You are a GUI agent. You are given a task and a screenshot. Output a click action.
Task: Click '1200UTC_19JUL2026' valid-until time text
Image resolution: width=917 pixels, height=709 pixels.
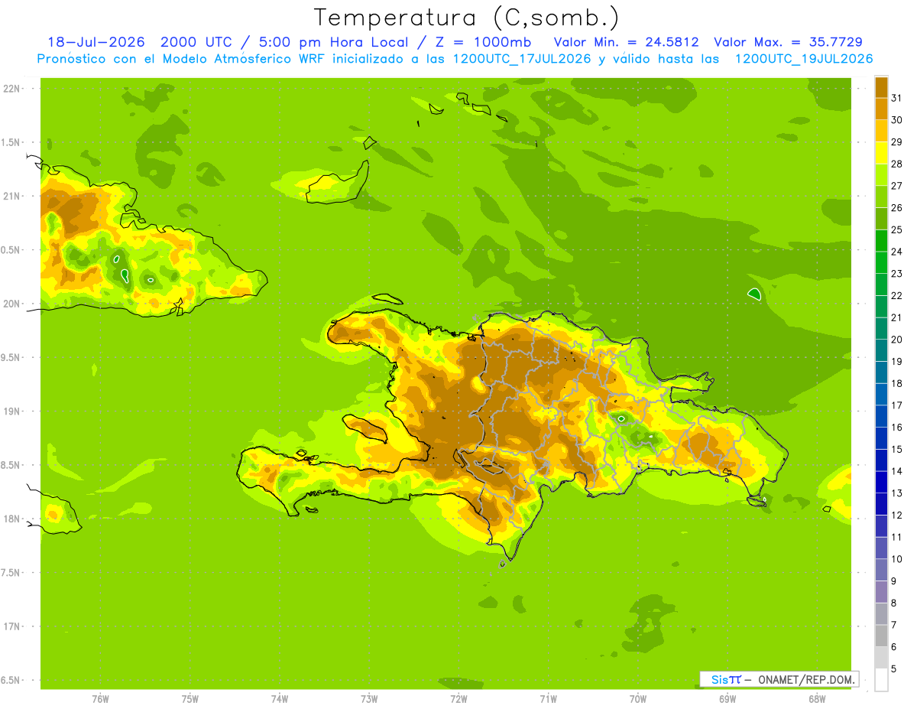tap(804, 59)
